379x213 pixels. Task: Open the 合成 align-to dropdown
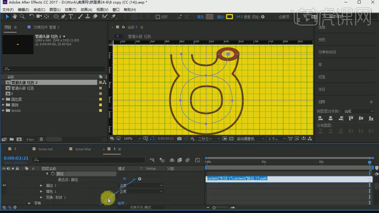tap(359, 111)
